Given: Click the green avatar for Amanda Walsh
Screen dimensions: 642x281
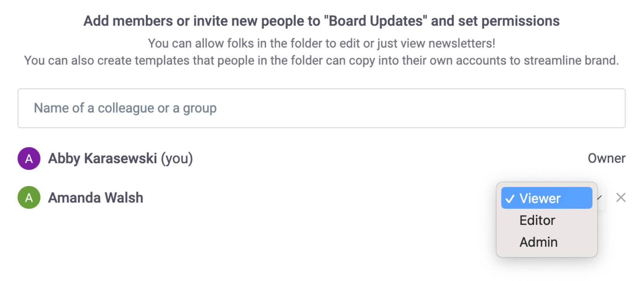Looking at the screenshot, I should pyautogui.click(x=29, y=198).
